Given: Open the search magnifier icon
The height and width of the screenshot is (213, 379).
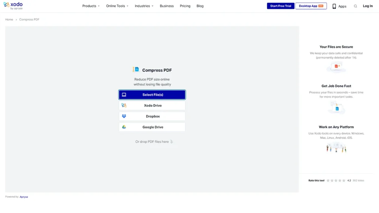Looking at the screenshot, I should pyautogui.click(x=355, y=6).
